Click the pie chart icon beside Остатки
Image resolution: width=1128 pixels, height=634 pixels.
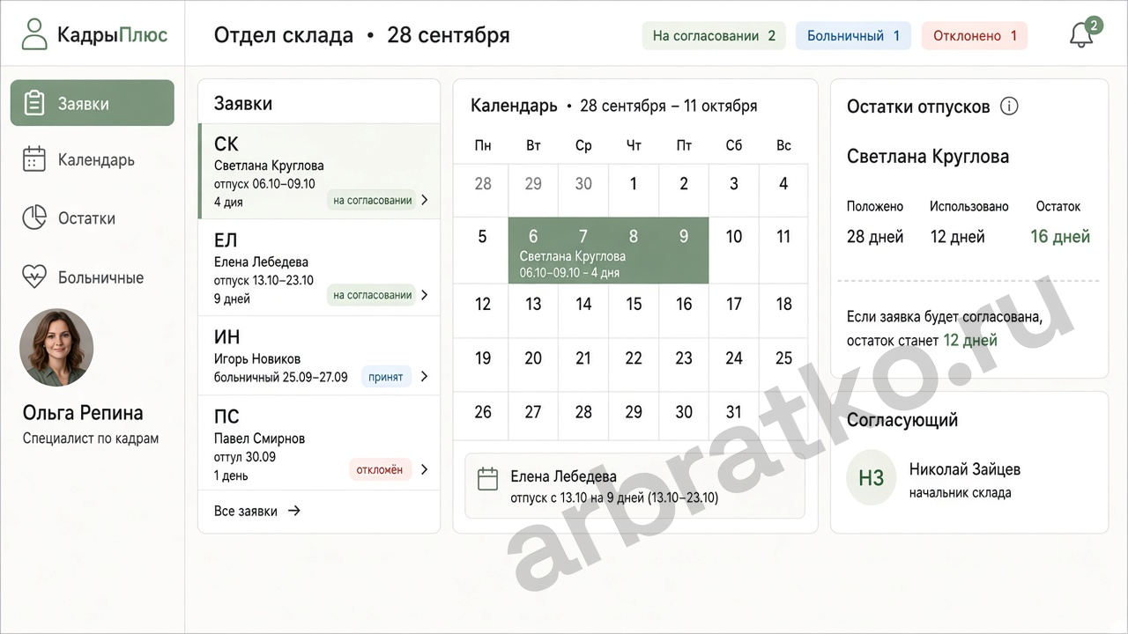34,218
